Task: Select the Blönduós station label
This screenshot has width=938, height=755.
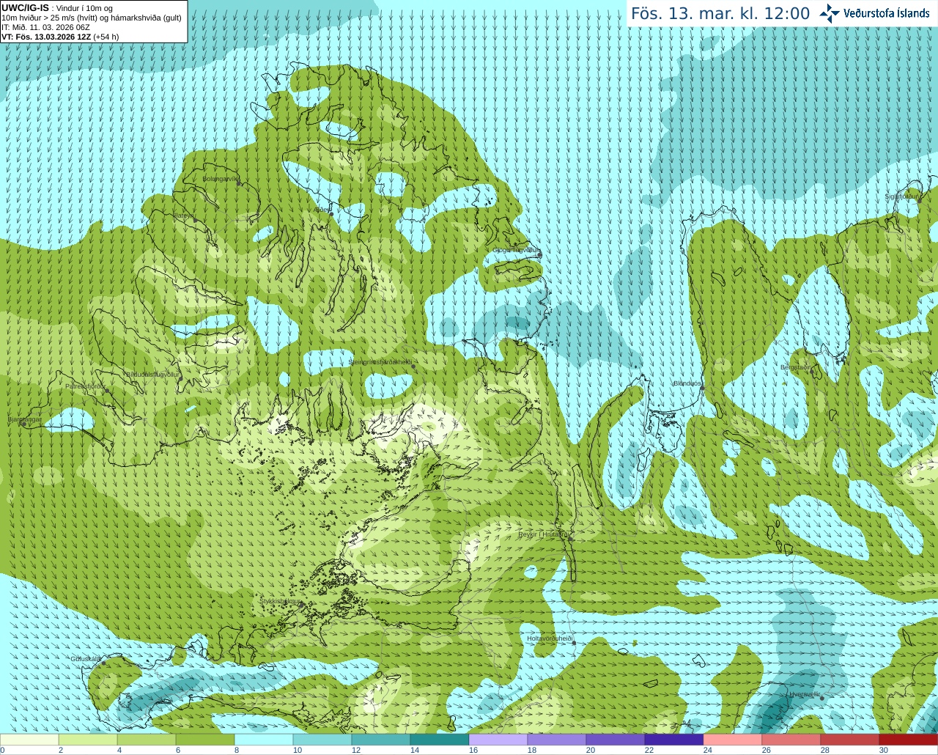Action: point(687,383)
